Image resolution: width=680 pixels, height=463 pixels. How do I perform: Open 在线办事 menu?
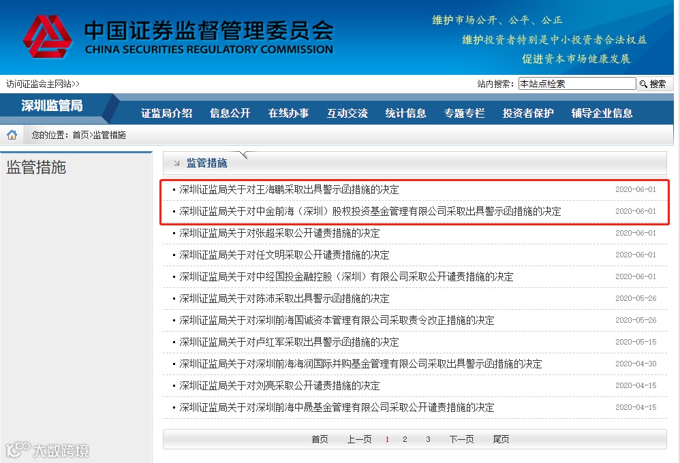tap(288, 113)
